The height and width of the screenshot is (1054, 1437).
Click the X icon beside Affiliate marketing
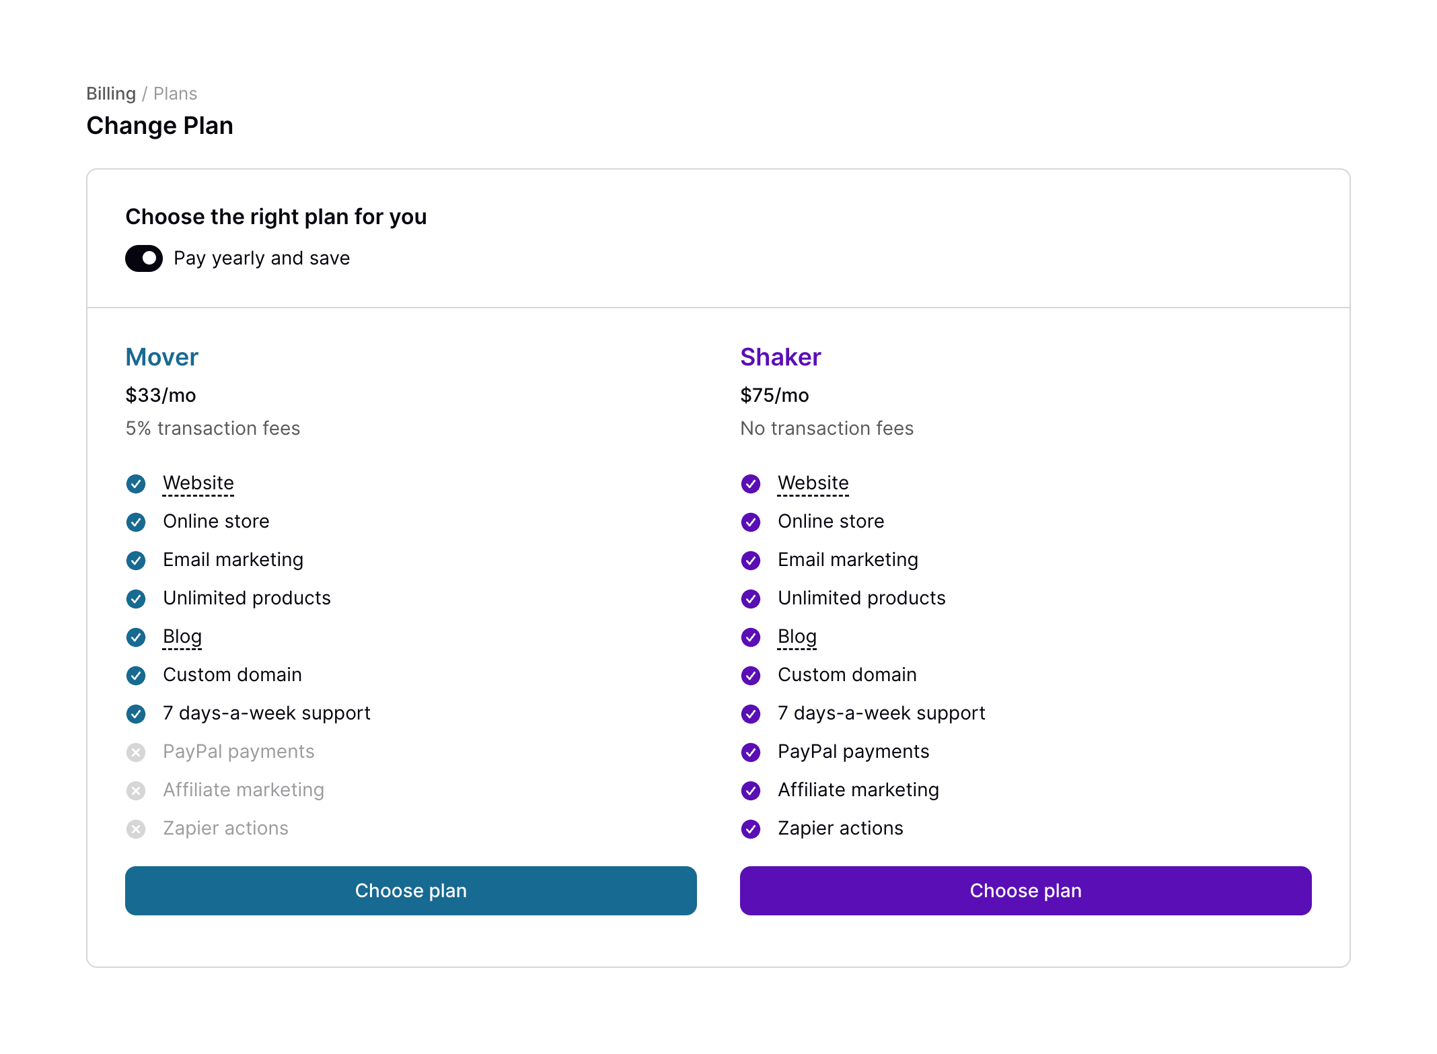[136, 790]
